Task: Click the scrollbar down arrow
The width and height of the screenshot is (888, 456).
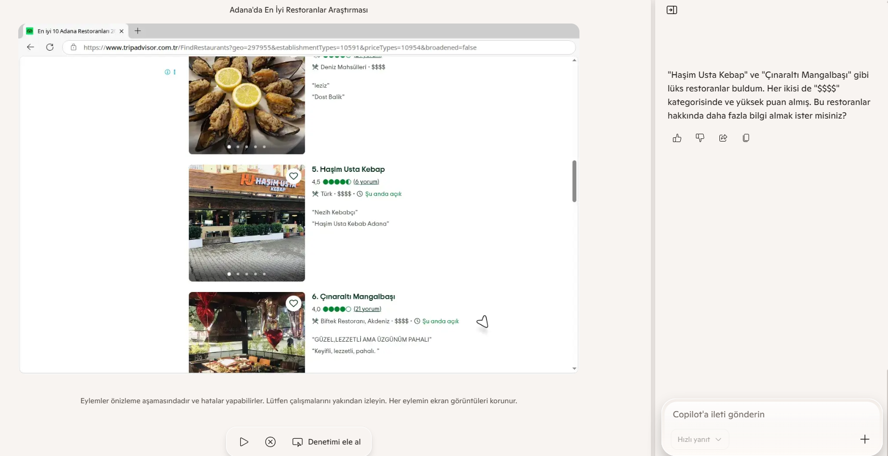Action: [x=574, y=368]
